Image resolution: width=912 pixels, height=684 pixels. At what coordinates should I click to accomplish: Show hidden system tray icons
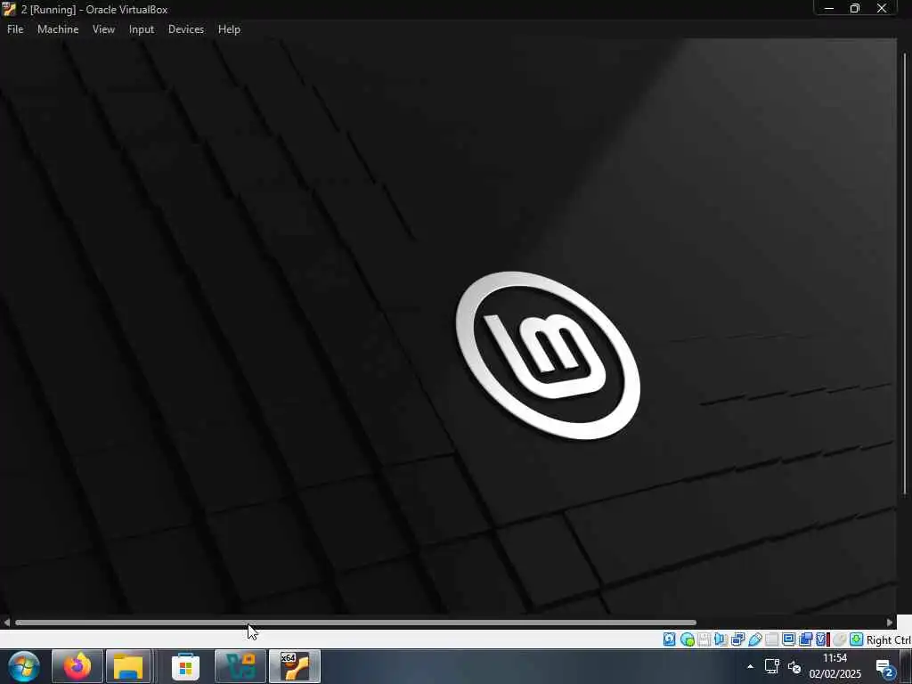point(750,666)
